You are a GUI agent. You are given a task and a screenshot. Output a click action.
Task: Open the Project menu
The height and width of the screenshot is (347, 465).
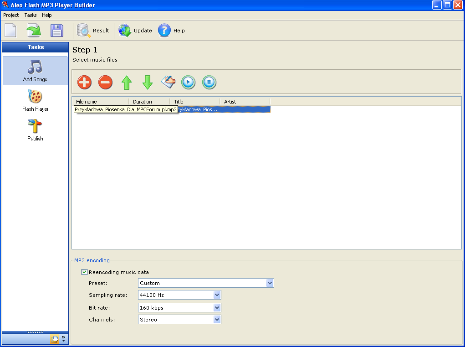point(11,15)
